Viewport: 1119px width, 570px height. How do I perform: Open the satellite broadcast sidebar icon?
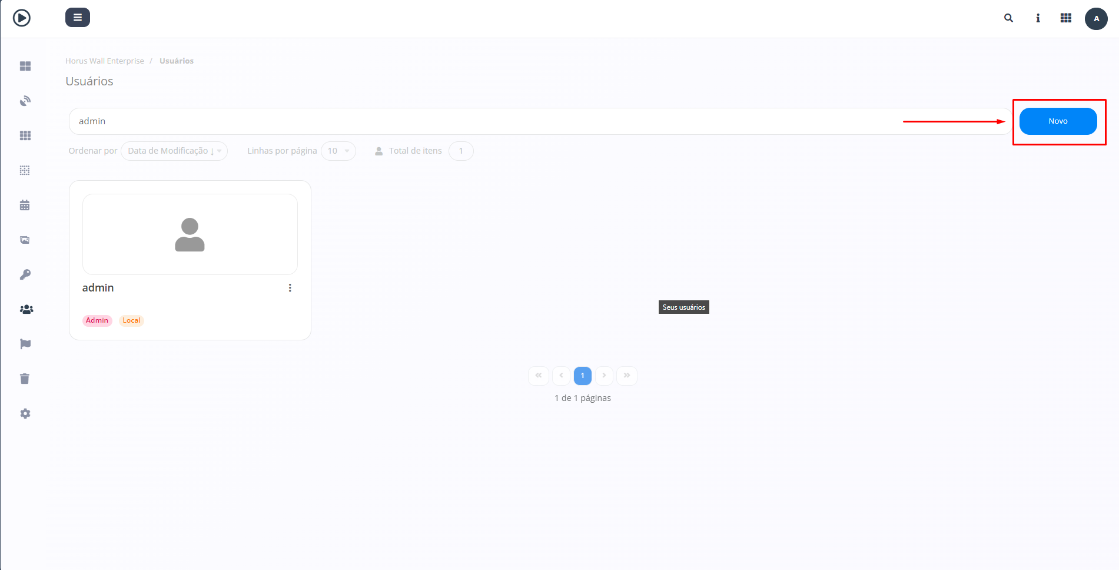pyautogui.click(x=25, y=101)
